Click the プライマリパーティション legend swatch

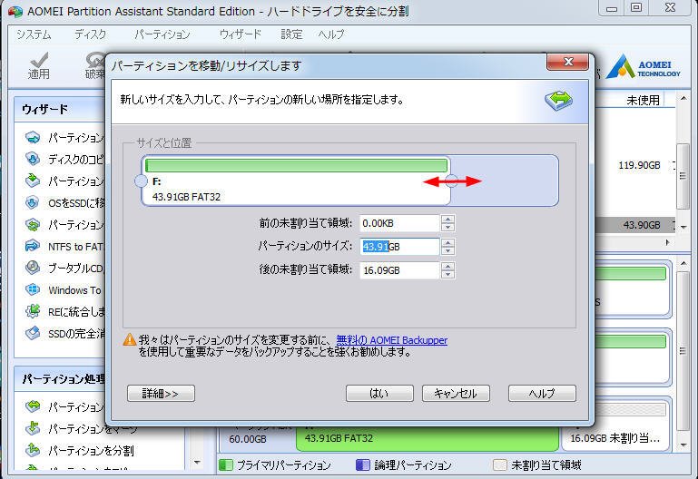point(226,464)
